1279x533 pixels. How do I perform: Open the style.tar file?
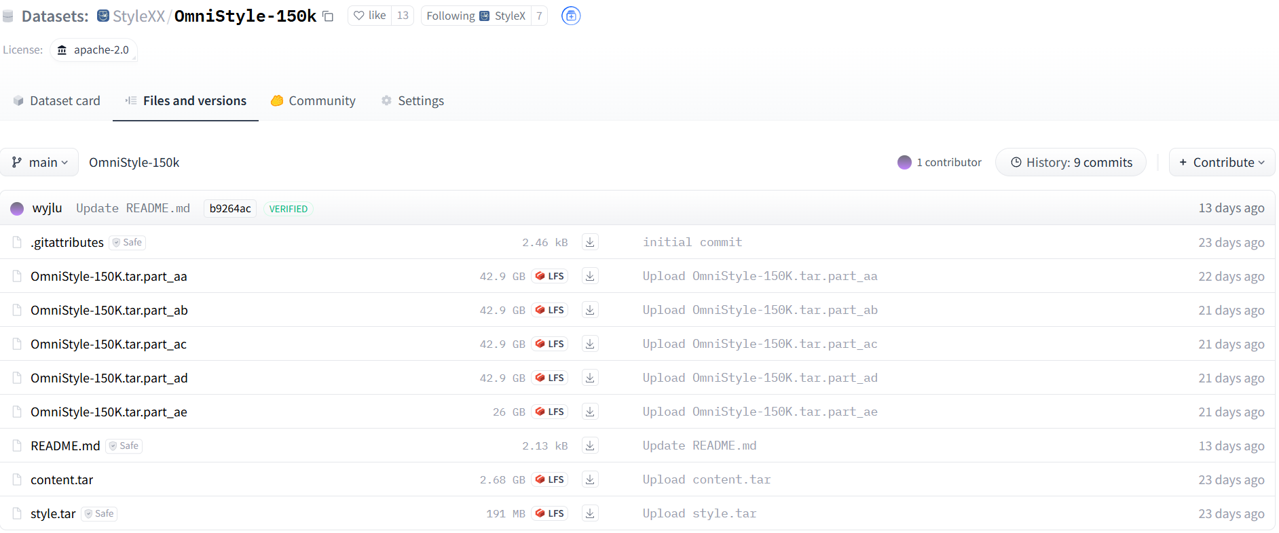click(53, 514)
